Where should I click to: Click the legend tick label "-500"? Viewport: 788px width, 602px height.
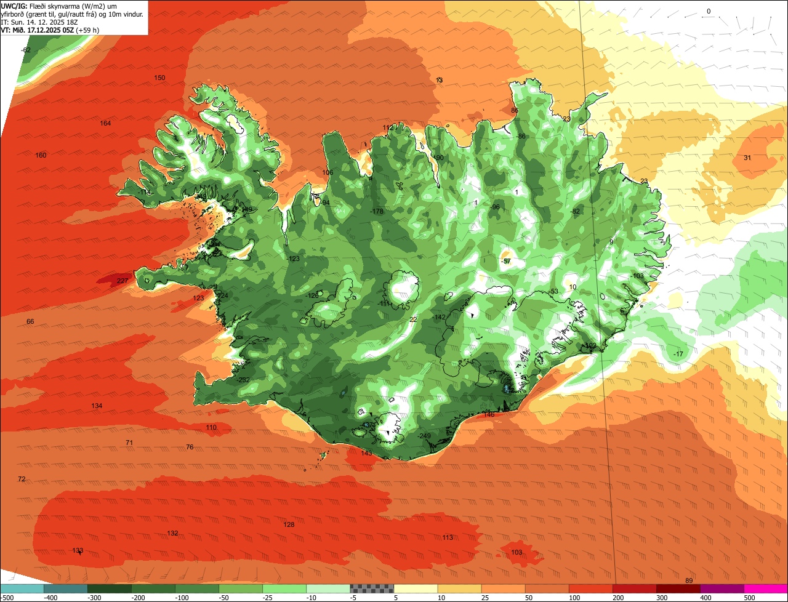pyautogui.click(x=7, y=597)
